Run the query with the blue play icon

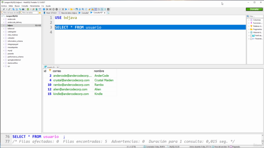pyautogui.click(x=66, y=9)
